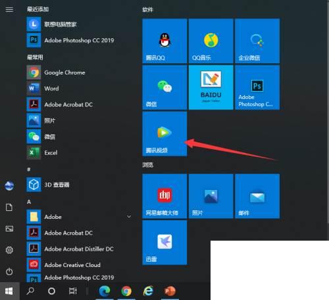Screen dimensions: 329x300
Task: Launch the QQ音乐 tile
Action: (x=211, y=41)
